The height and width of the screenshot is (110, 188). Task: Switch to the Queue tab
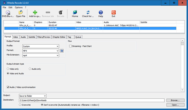[78, 37]
